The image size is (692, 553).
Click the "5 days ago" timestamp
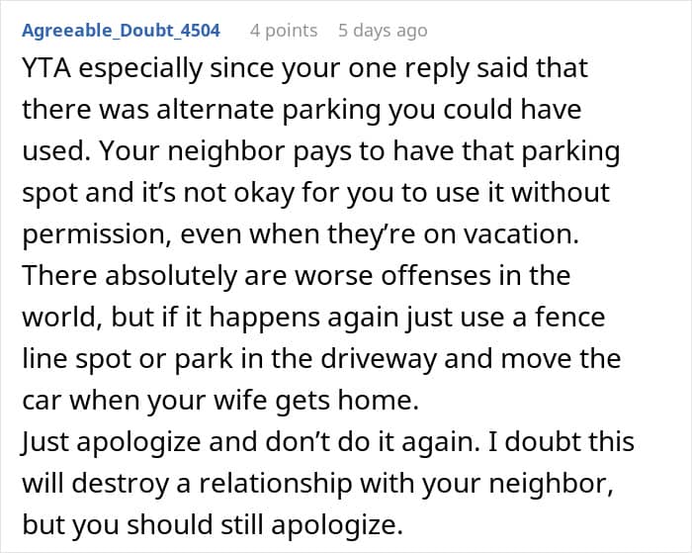point(383,31)
